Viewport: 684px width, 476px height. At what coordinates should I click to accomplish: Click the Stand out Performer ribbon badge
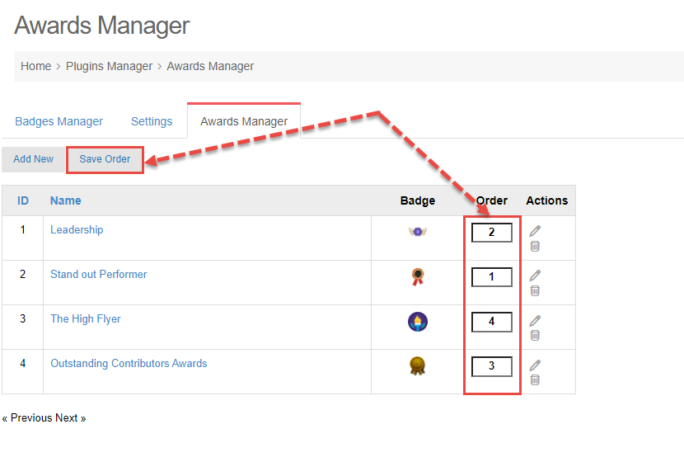418,276
